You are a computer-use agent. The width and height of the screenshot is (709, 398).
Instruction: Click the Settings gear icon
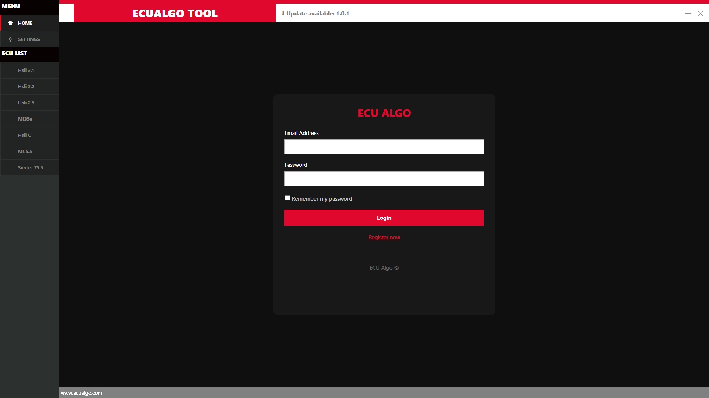tap(10, 39)
